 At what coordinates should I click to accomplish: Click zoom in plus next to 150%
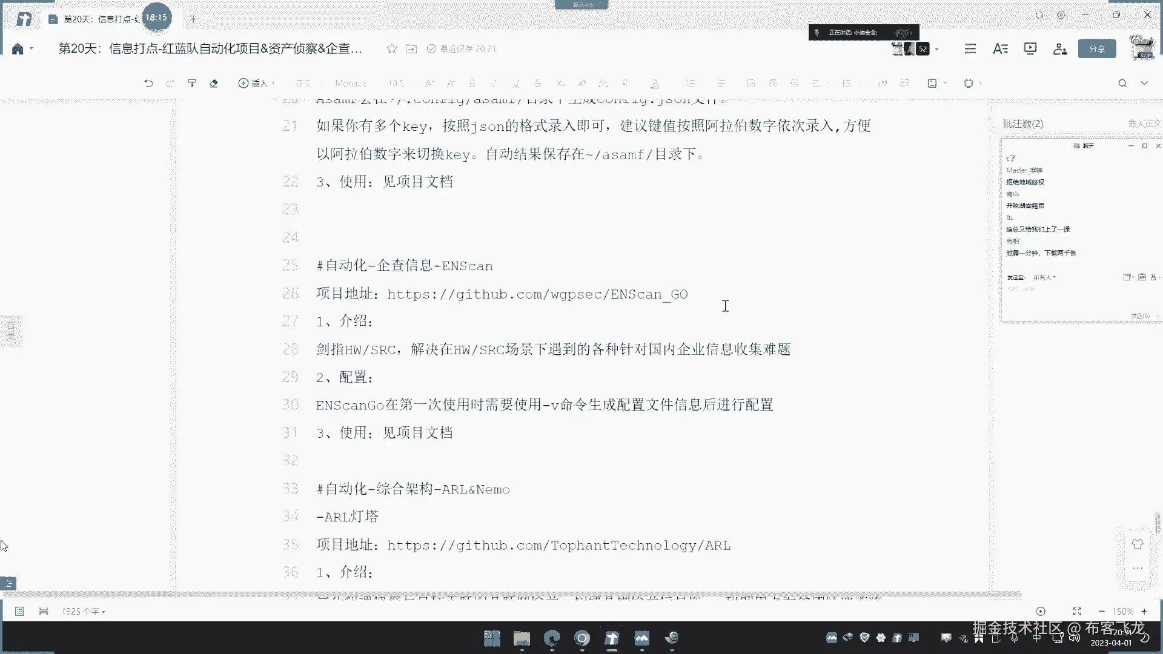[1144, 611]
